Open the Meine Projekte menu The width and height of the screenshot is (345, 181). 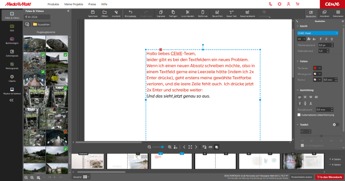(x=74, y=4)
